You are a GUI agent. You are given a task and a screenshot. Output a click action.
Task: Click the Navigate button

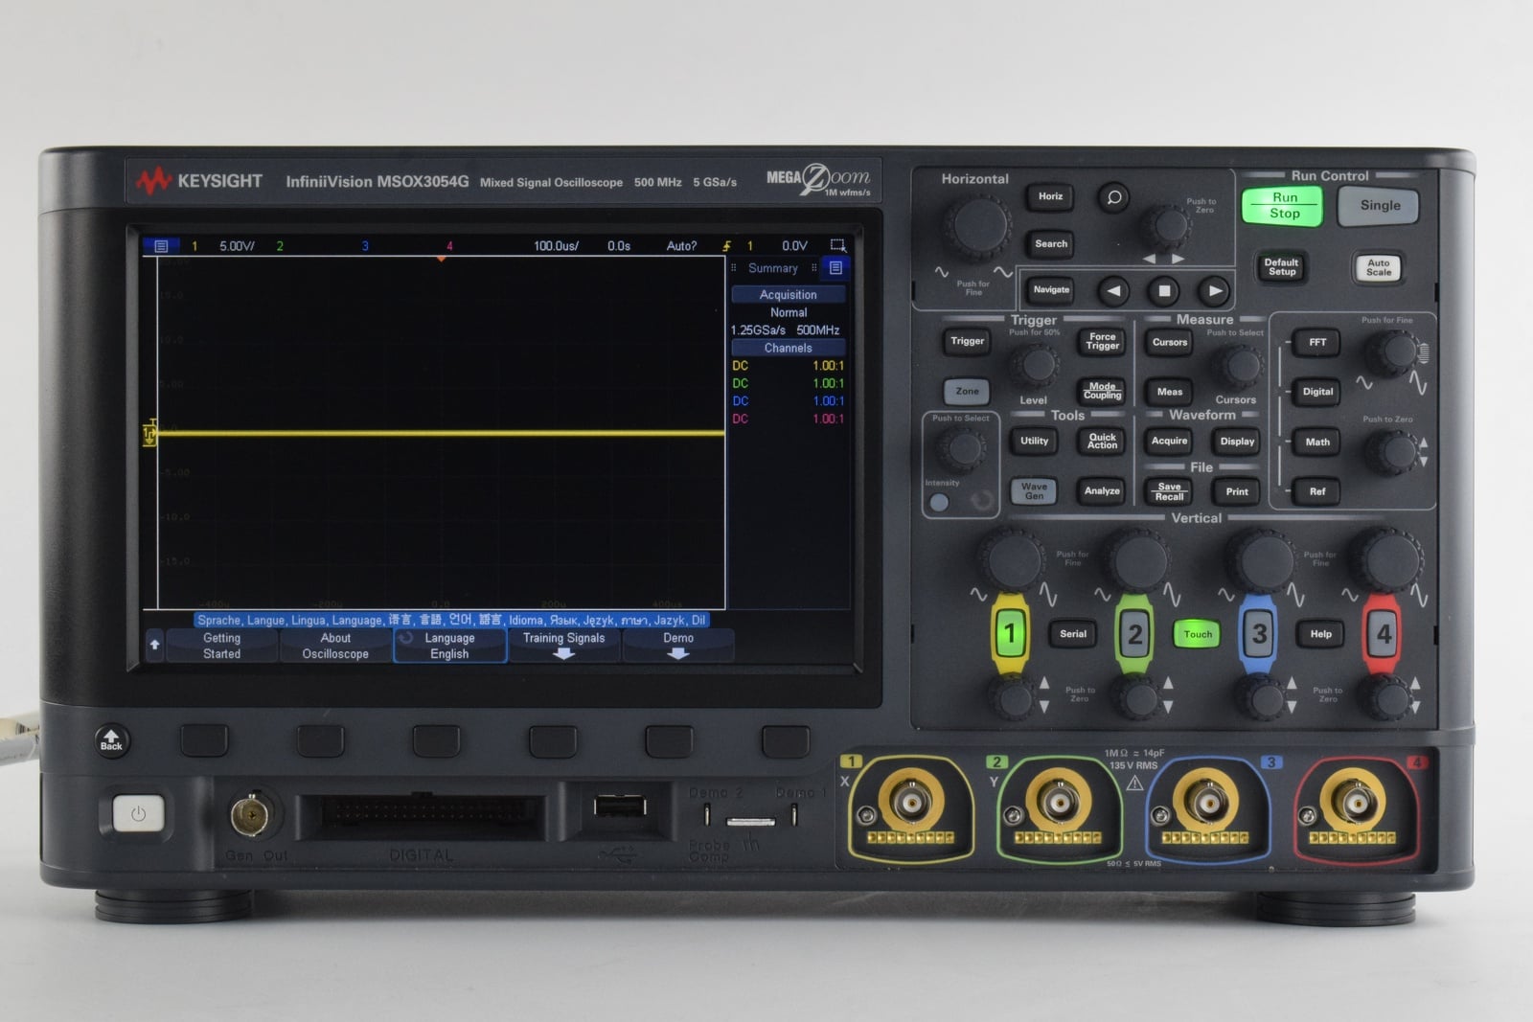pyautogui.click(x=1051, y=289)
